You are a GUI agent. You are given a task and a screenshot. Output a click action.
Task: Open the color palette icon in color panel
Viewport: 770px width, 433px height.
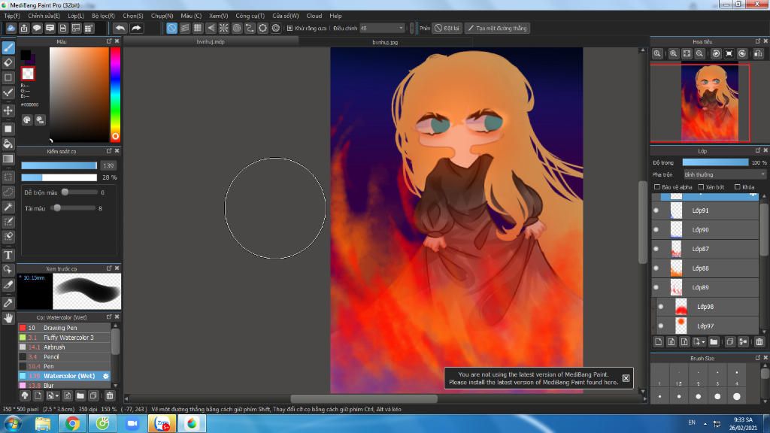[x=27, y=120]
